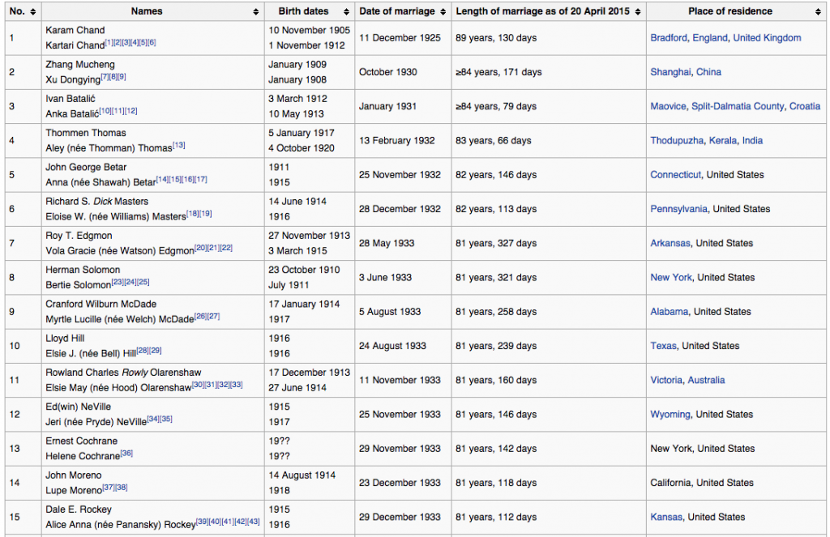Open the Victoria link
Image resolution: width=830 pixels, height=537 pixels.
[666, 381]
